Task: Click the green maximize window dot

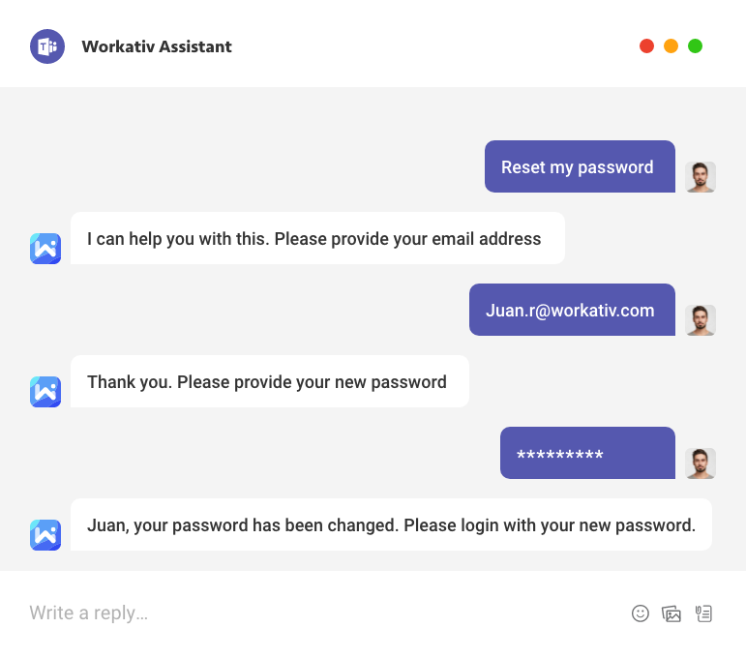Action: (695, 46)
